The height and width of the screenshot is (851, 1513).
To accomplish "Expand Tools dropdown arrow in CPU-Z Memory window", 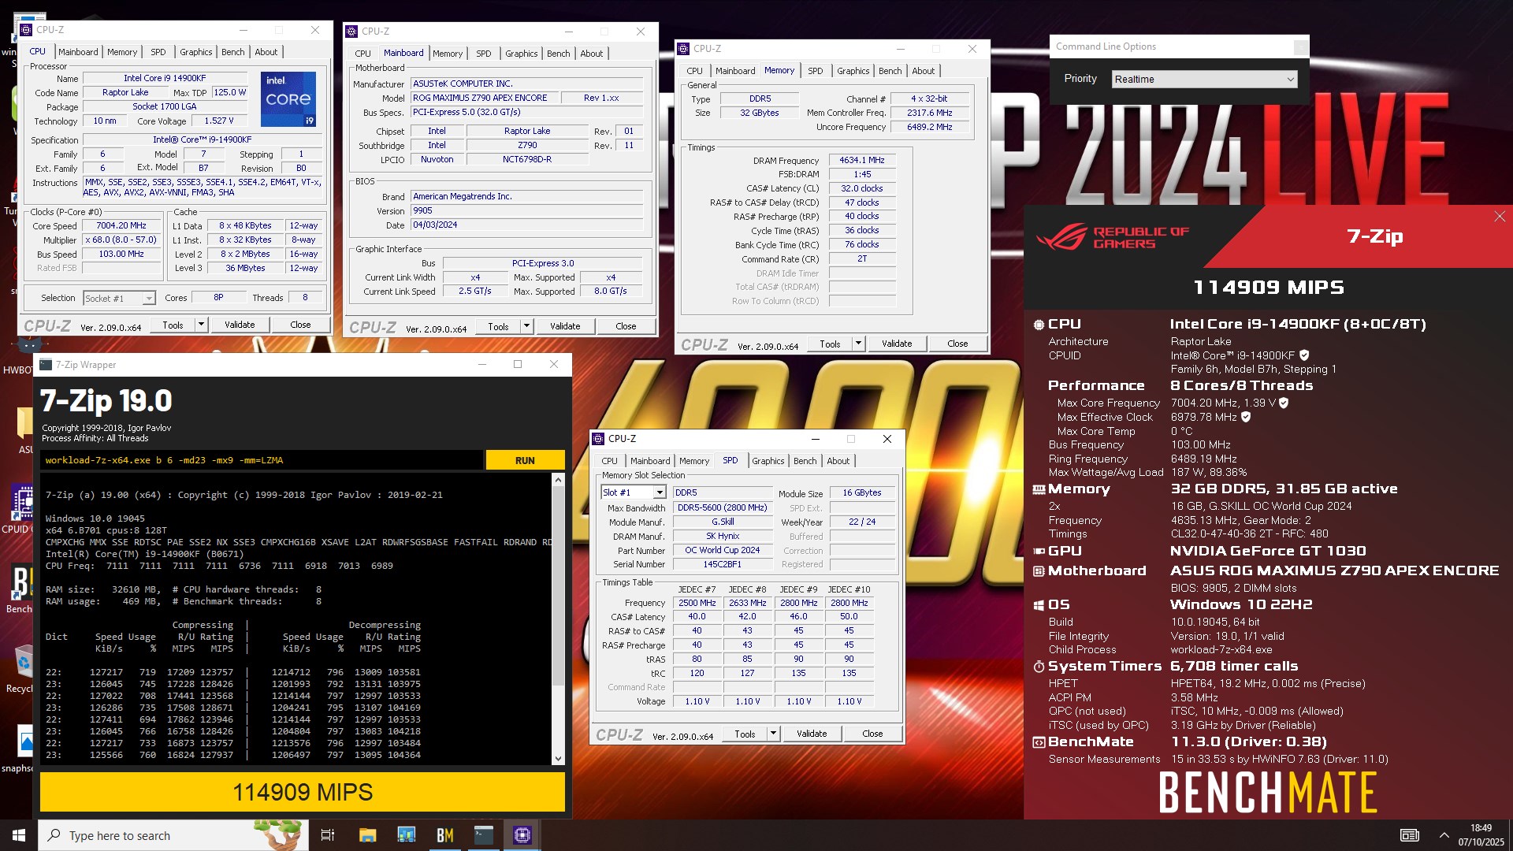I will 858,344.
